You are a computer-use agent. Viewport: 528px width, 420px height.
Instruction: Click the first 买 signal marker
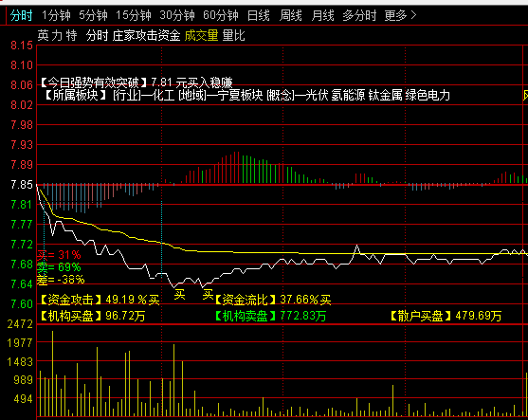[x=179, y=295]
